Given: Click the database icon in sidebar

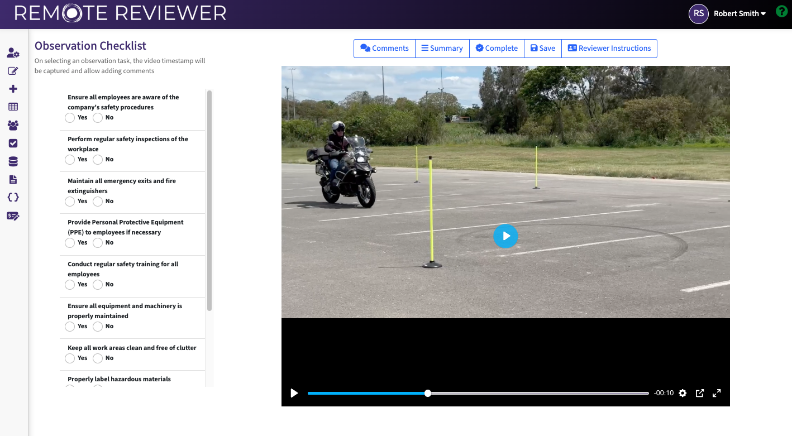Looking at the screenshot, I should point(13,162).
